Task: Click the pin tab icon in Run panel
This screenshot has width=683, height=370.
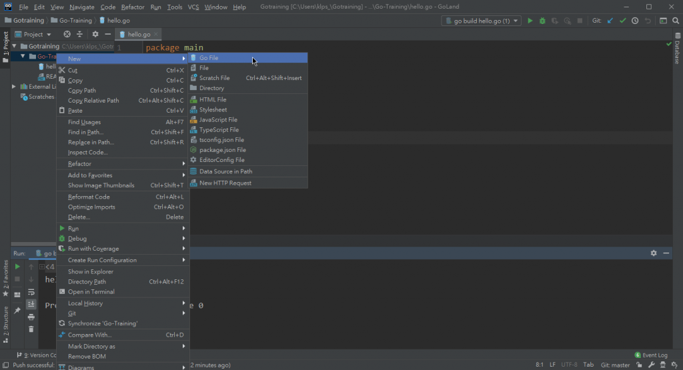Action: click(17, 311)
